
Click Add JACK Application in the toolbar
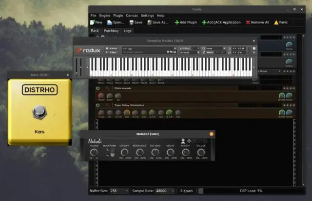point(221,22)
